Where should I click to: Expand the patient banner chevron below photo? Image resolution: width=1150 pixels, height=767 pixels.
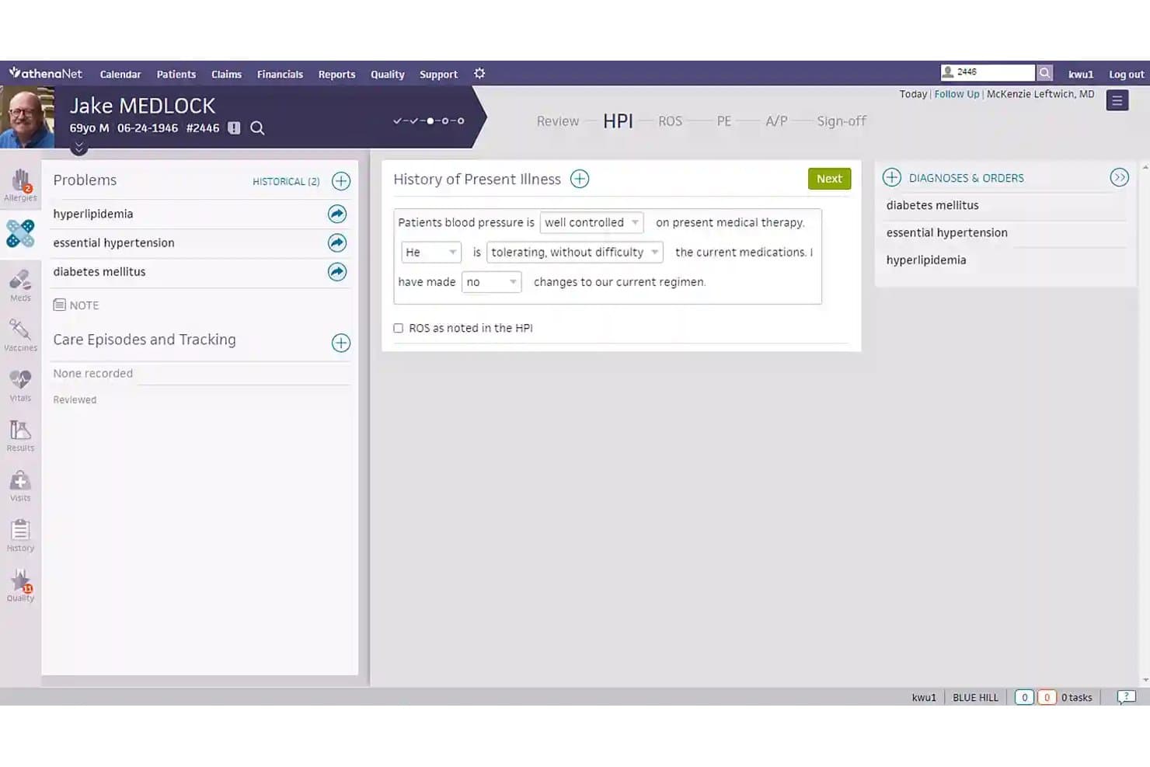tap(78, 147)
